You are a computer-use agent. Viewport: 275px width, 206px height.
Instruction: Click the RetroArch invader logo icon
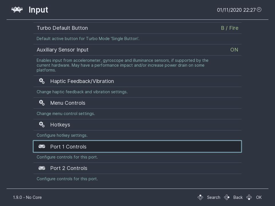[x=17, y=9]
